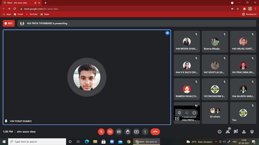Leave the call with the red hang-up button
259x145 pixels.
point(155,132)
